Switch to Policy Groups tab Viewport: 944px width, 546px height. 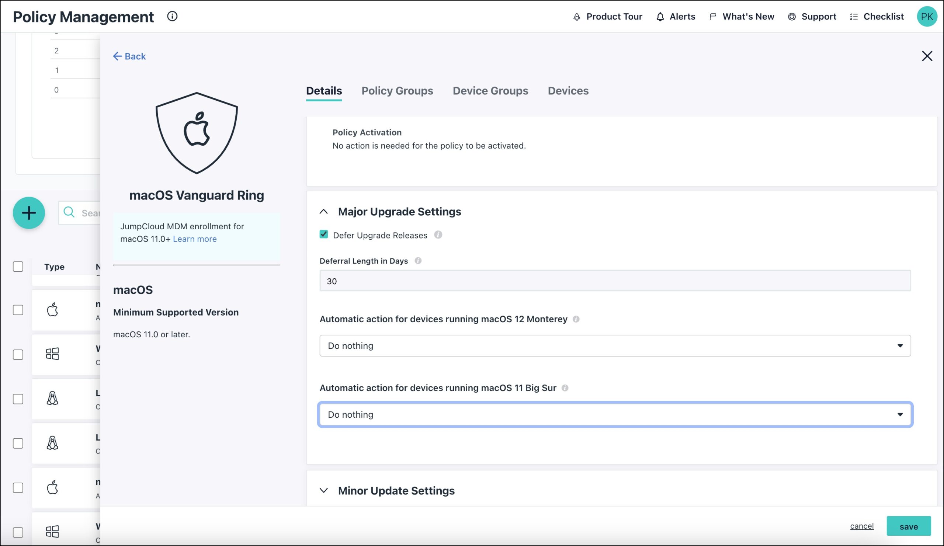click(x=397, y=91)
